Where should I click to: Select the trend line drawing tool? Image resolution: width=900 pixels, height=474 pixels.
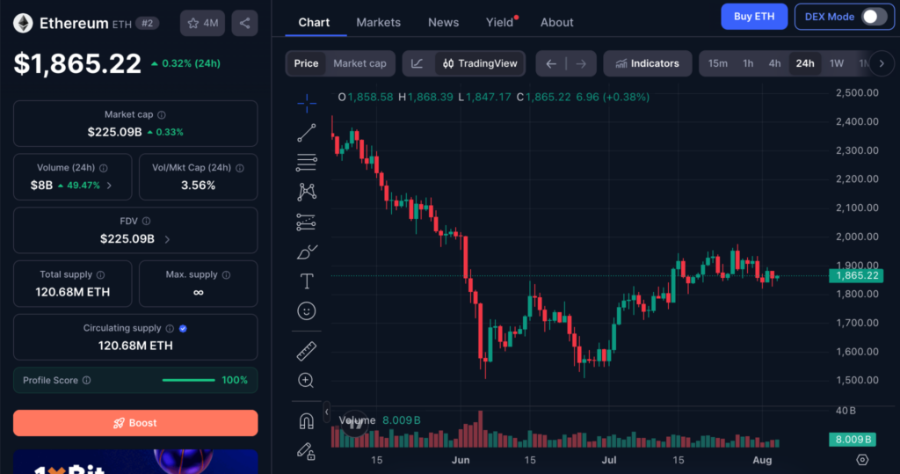(x=307, y=133)
